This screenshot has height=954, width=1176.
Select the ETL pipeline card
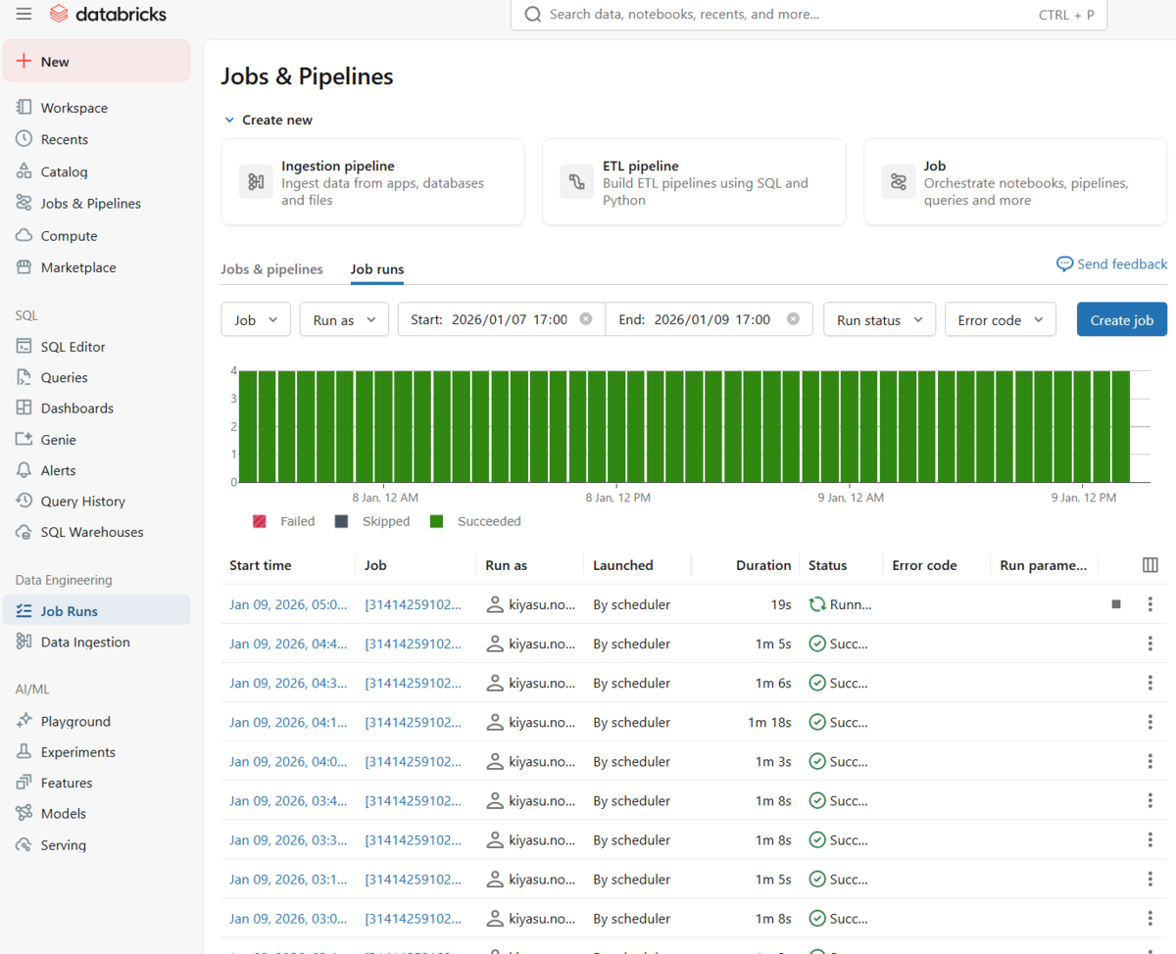pos(694,182)
